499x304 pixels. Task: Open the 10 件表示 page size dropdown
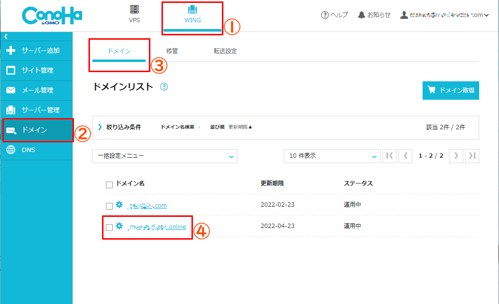[332, 156]
